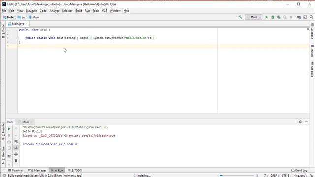This screenshot has width=315, height=177.
Task: Open Search Everywhere magnifier icon
Action: coord(311,17)
